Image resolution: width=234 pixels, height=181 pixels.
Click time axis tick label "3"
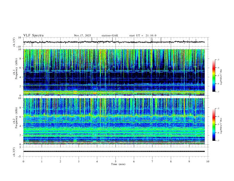coord(79,161)
